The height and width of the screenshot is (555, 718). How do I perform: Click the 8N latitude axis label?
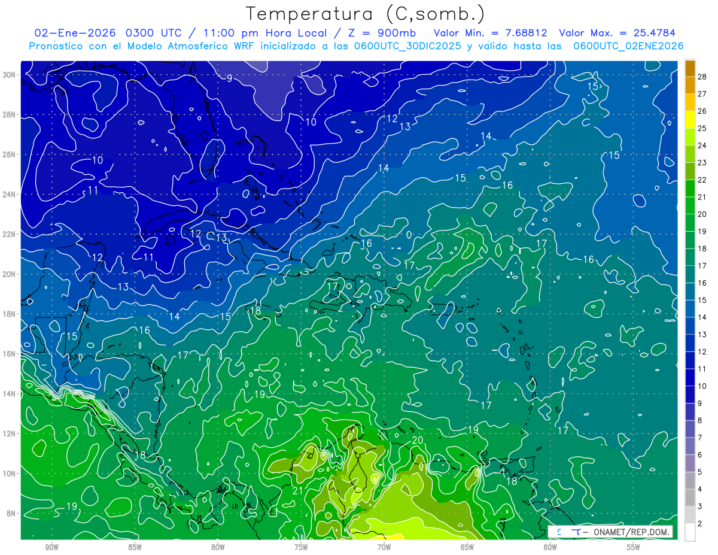point(12,514)
